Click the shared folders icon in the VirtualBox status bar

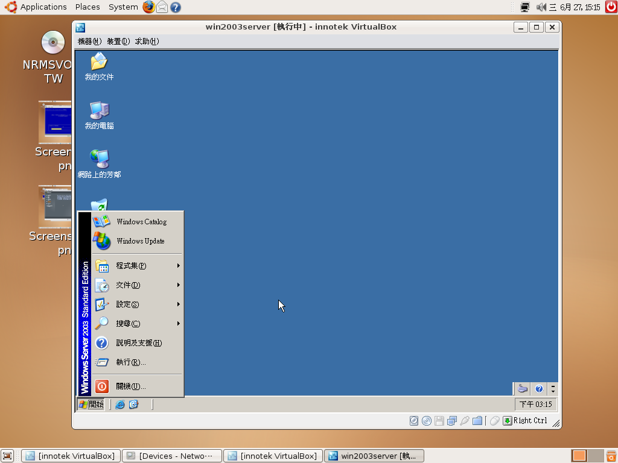(477, 421)
